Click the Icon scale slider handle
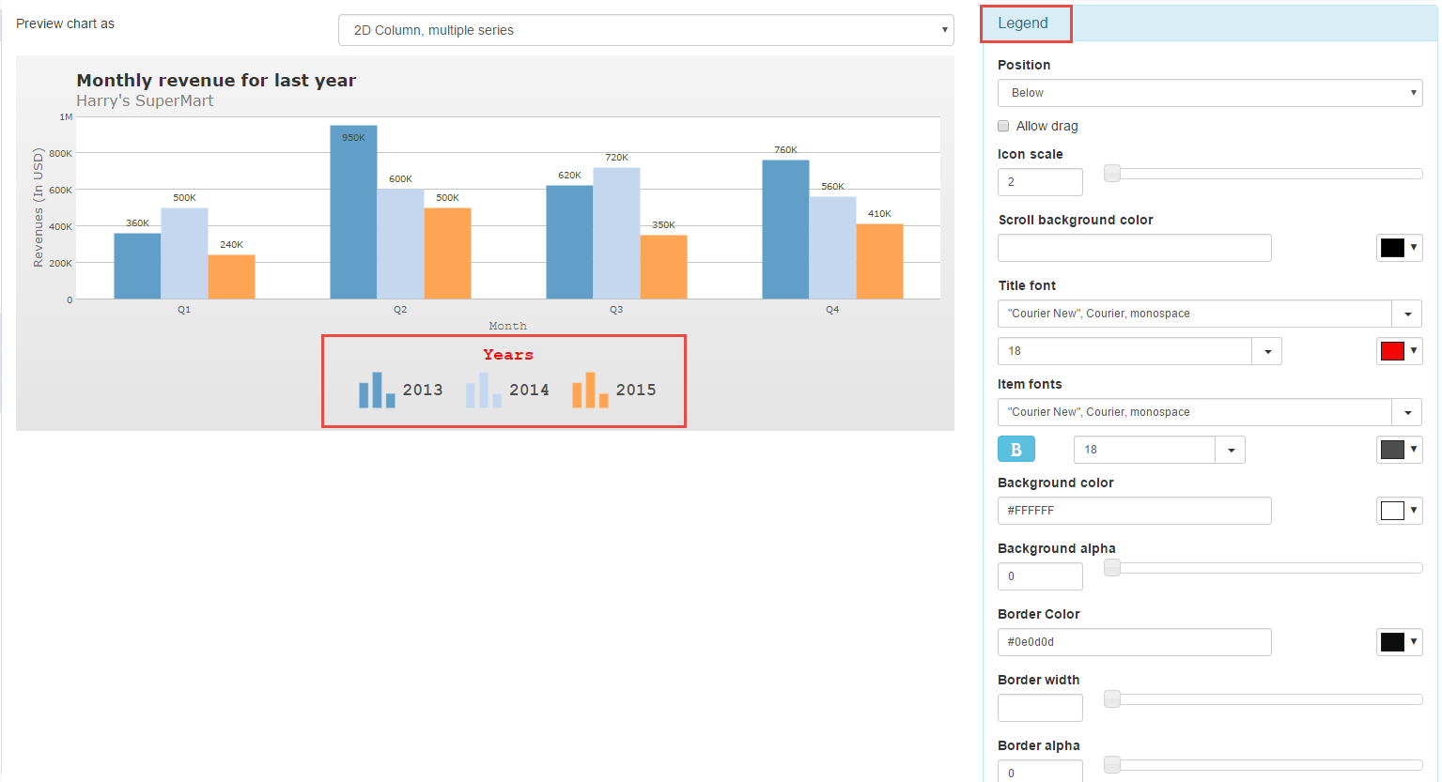Screen dimensions: 1442x782 point(1112,174)
